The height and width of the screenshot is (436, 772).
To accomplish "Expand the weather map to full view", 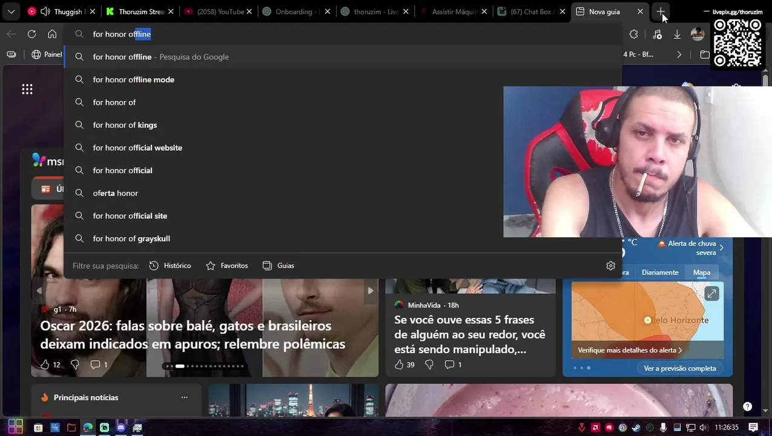I will (x=711, y=294).
